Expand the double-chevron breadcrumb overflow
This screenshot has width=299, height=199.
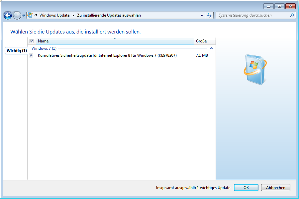coord(36,15)
